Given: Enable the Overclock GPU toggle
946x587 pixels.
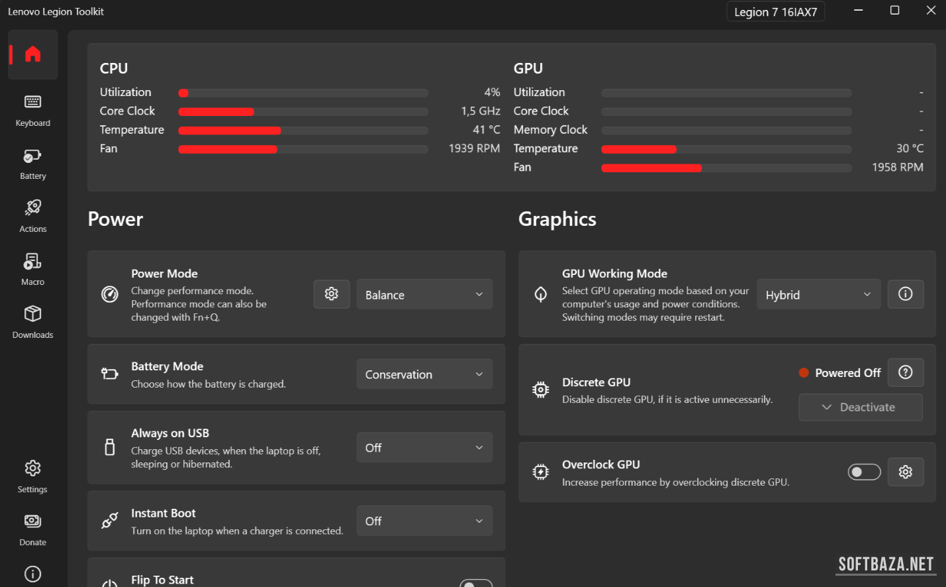Looking at the screenshot, I should click(864, 472).
